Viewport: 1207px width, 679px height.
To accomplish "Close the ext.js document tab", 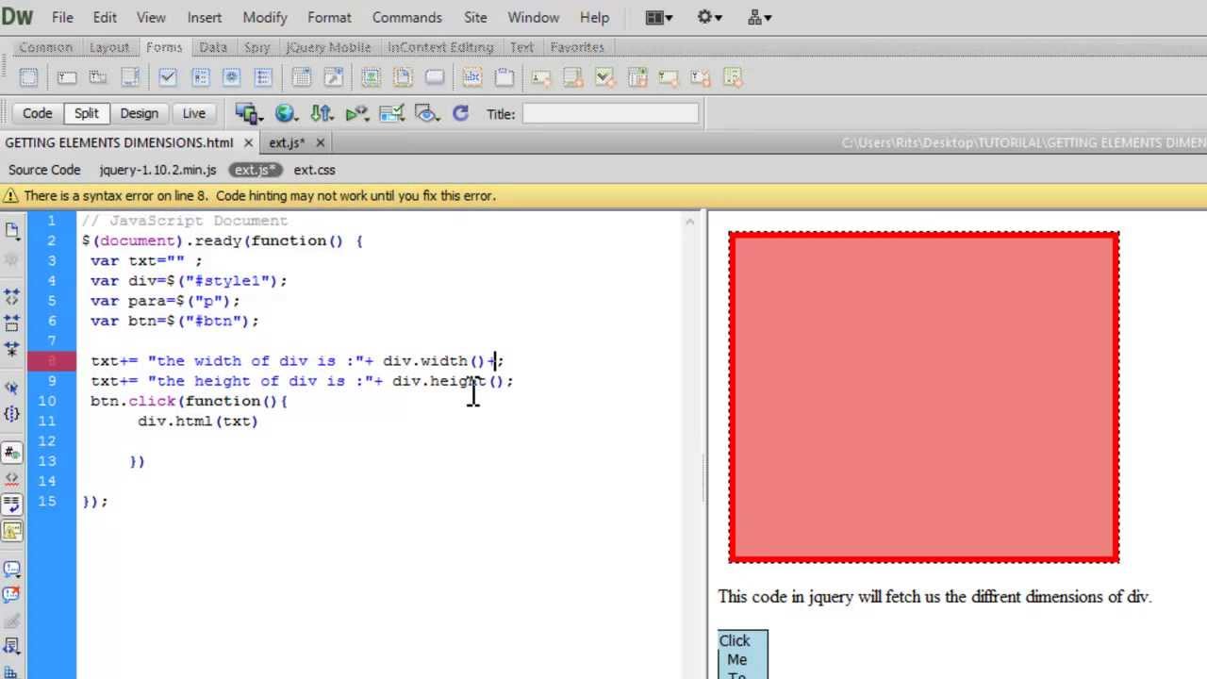I will coord(320,142).
